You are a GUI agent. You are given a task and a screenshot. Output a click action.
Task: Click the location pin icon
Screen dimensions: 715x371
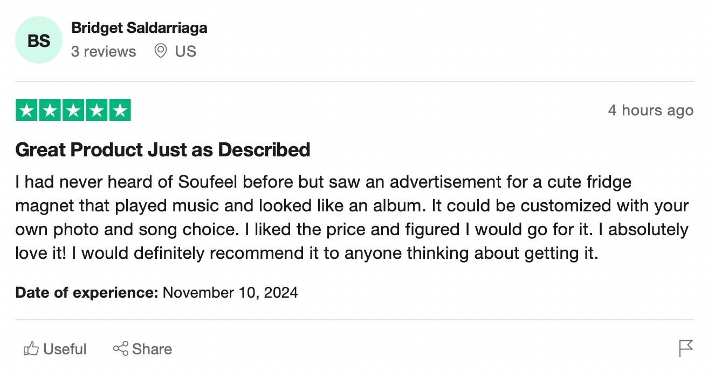coord(160,51)
